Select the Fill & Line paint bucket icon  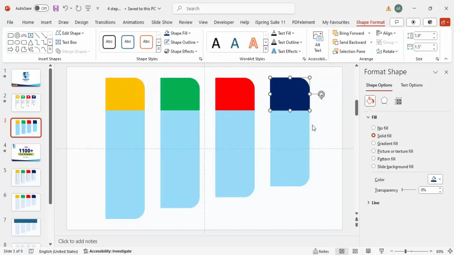(370, 101)
